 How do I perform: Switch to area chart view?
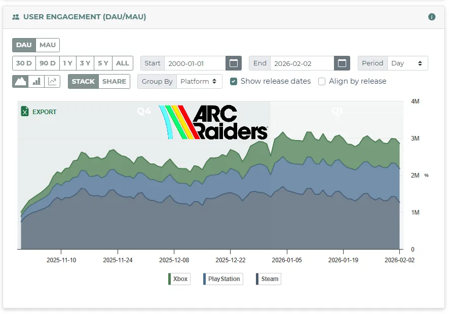coord(20,81)
